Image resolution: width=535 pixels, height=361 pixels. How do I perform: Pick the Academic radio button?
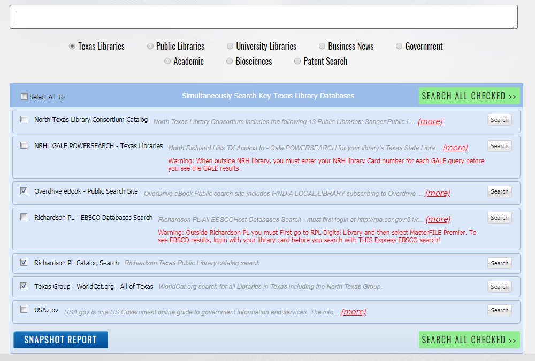coord(167,61)
